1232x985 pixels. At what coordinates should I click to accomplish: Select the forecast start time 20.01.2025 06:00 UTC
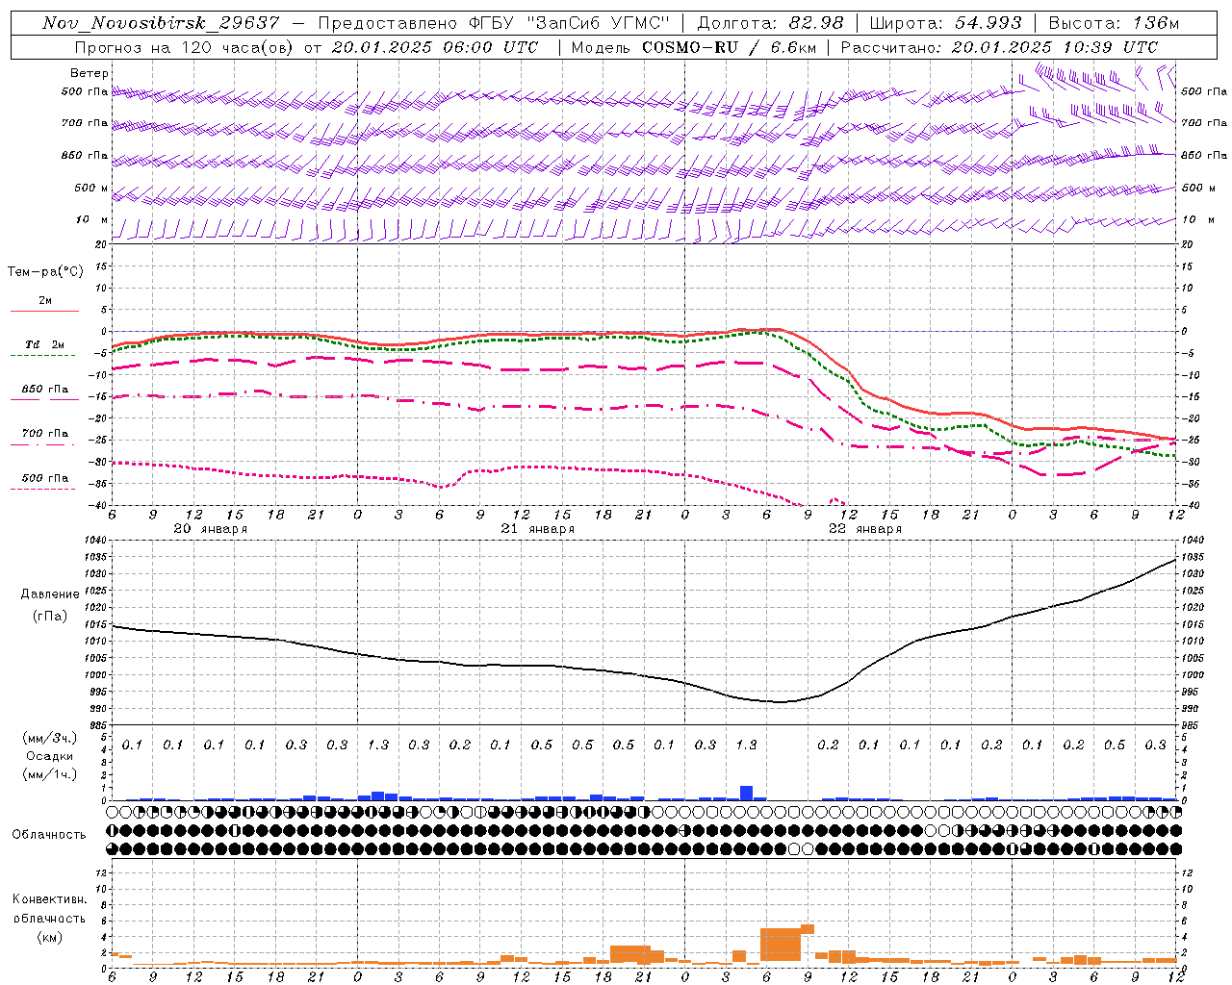434,47
